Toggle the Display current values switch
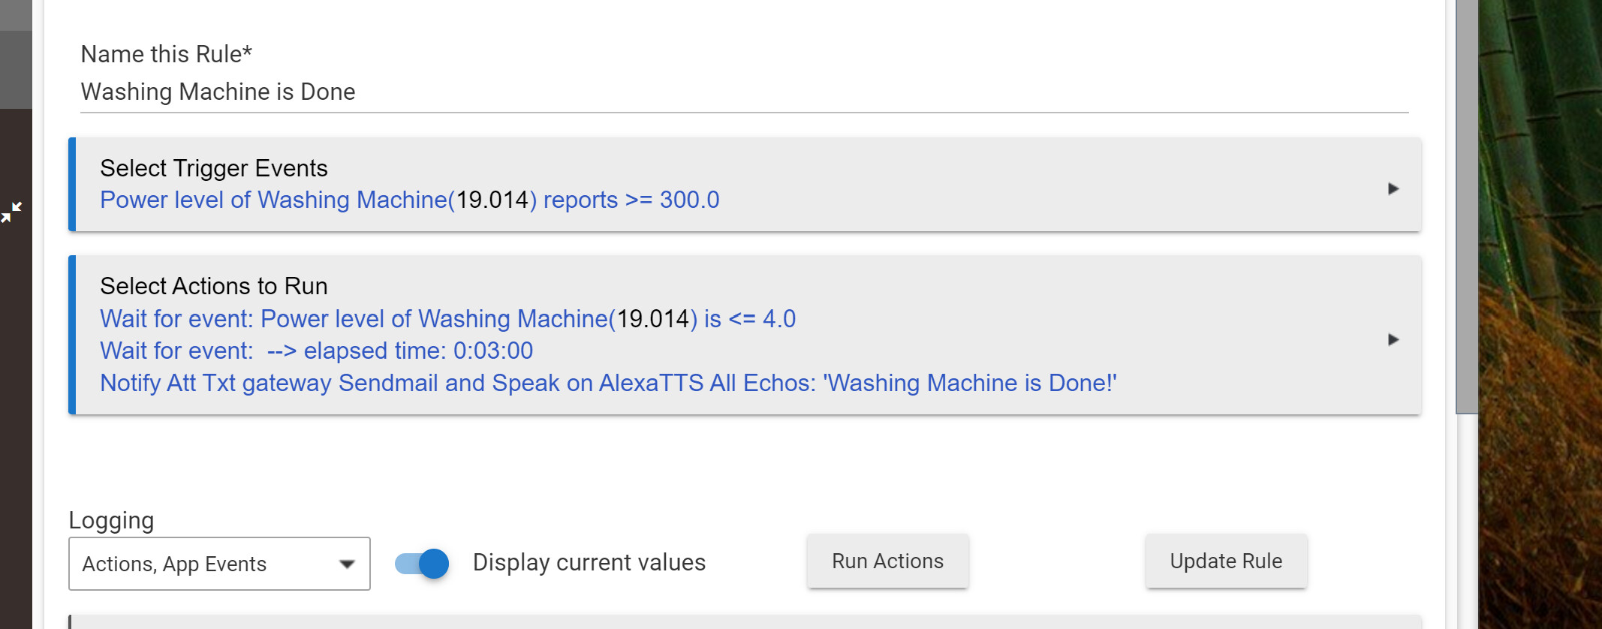This screenshot has width=1602, height=629. pos(422,563)
